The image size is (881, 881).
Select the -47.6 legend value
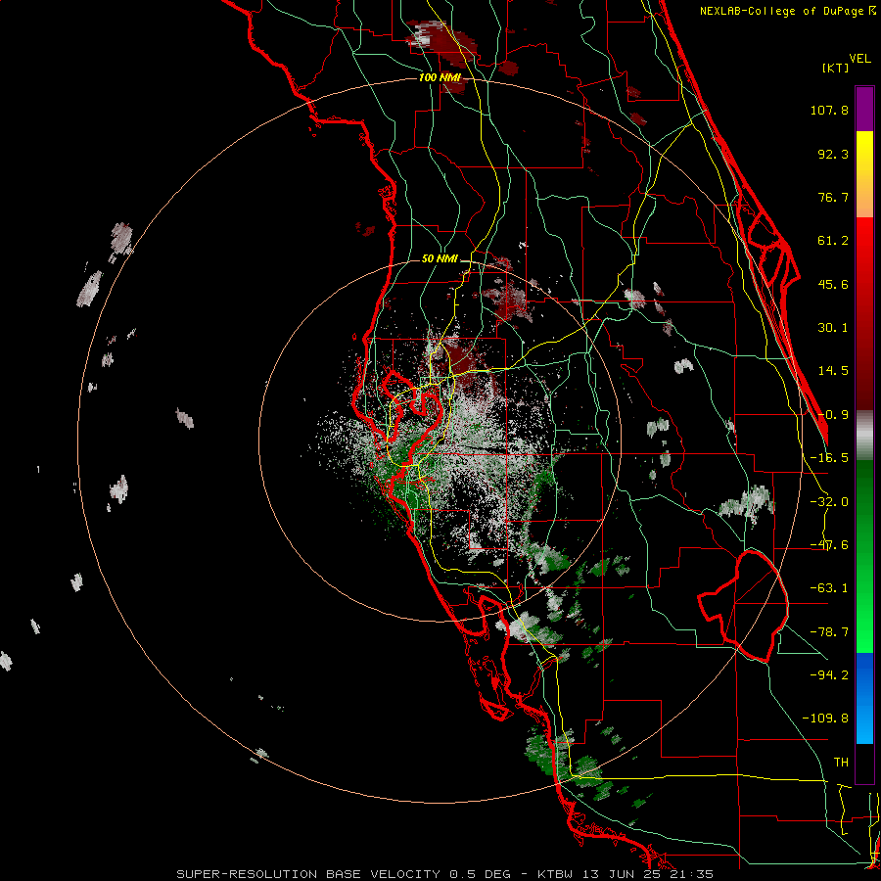coord(829,545)
